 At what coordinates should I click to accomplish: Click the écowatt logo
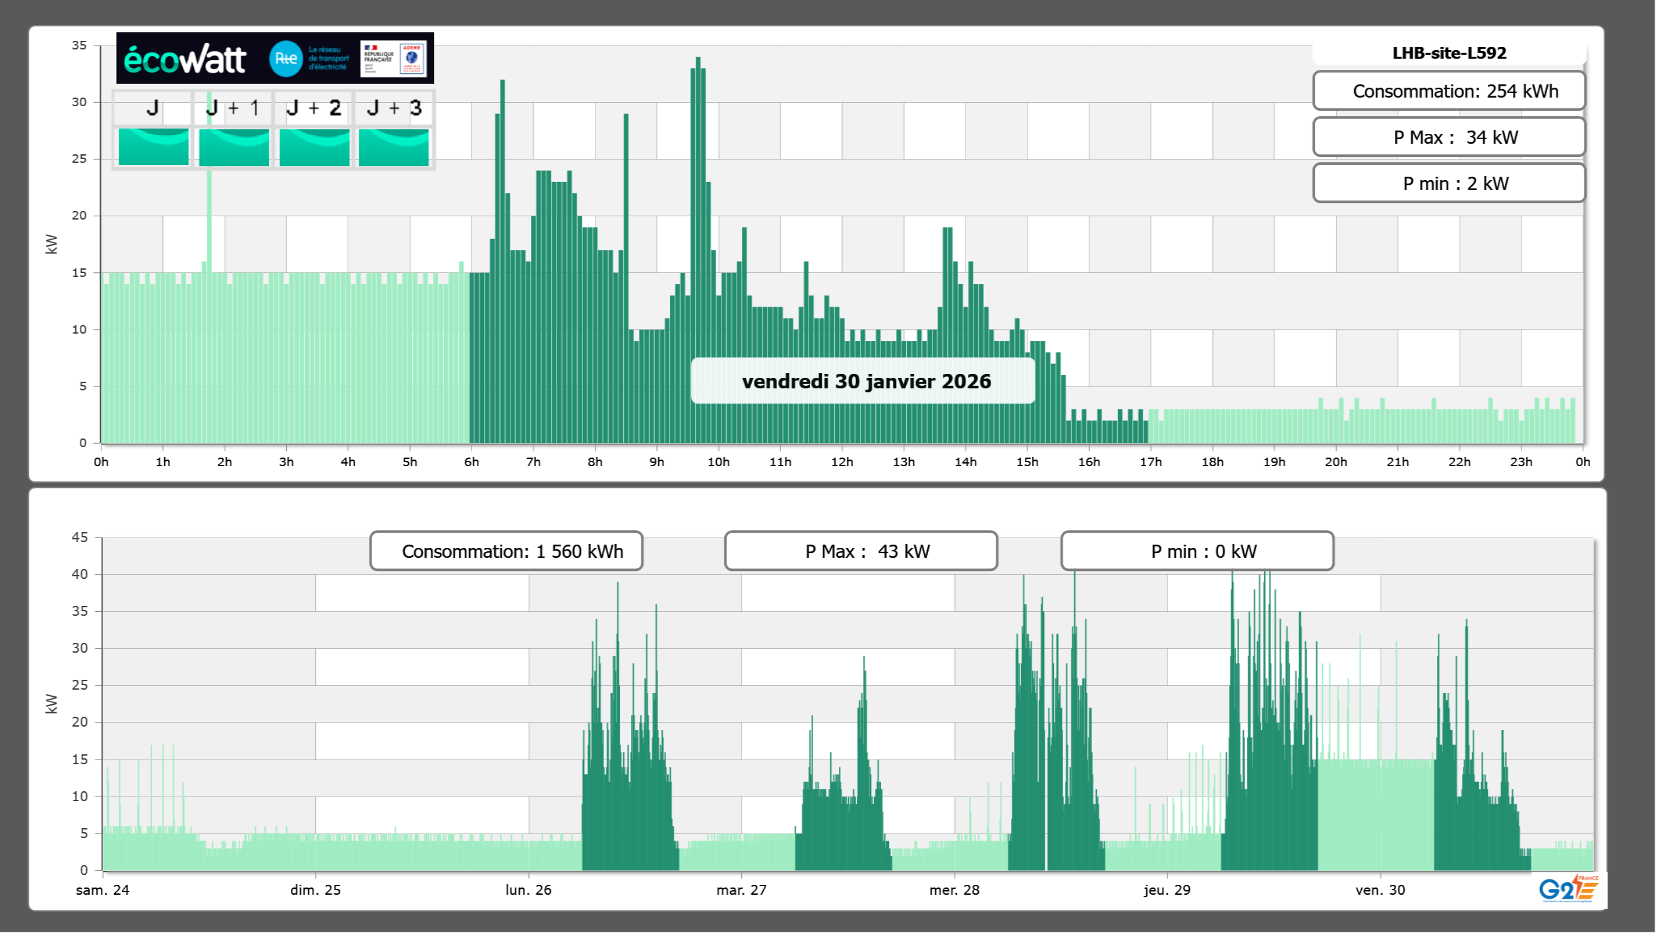point(185,59)
